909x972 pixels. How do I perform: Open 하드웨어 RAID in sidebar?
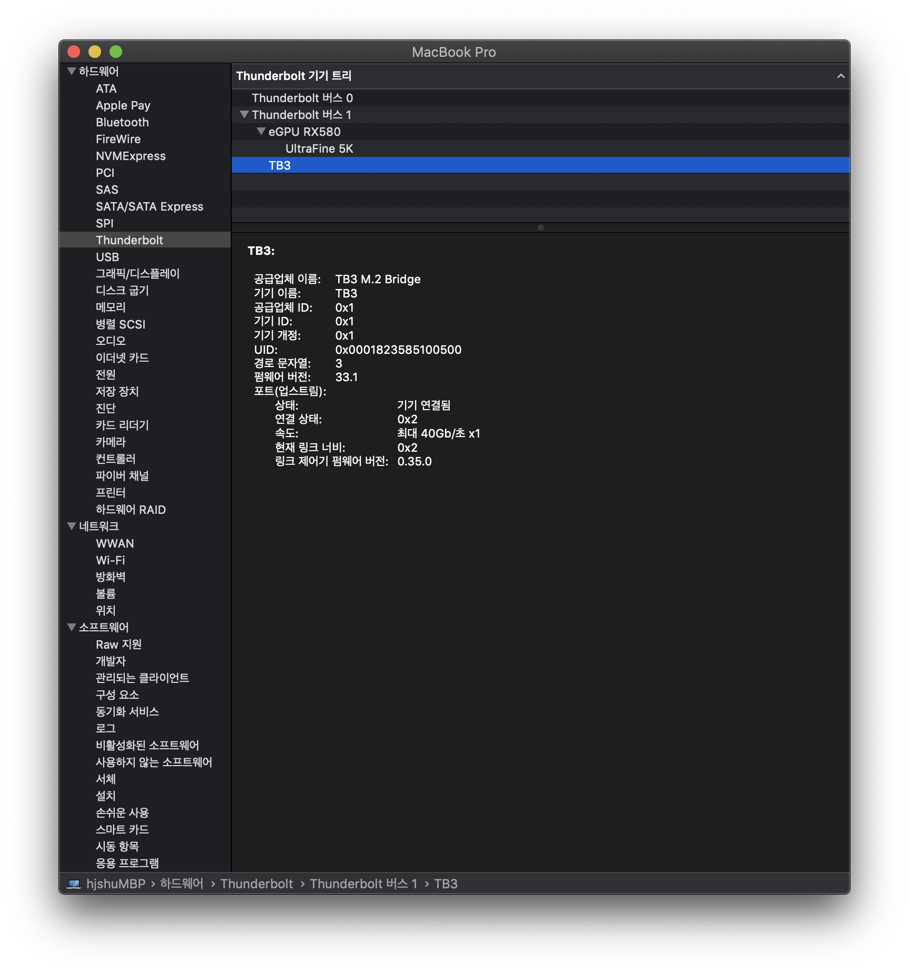click(x=131, y=510)
